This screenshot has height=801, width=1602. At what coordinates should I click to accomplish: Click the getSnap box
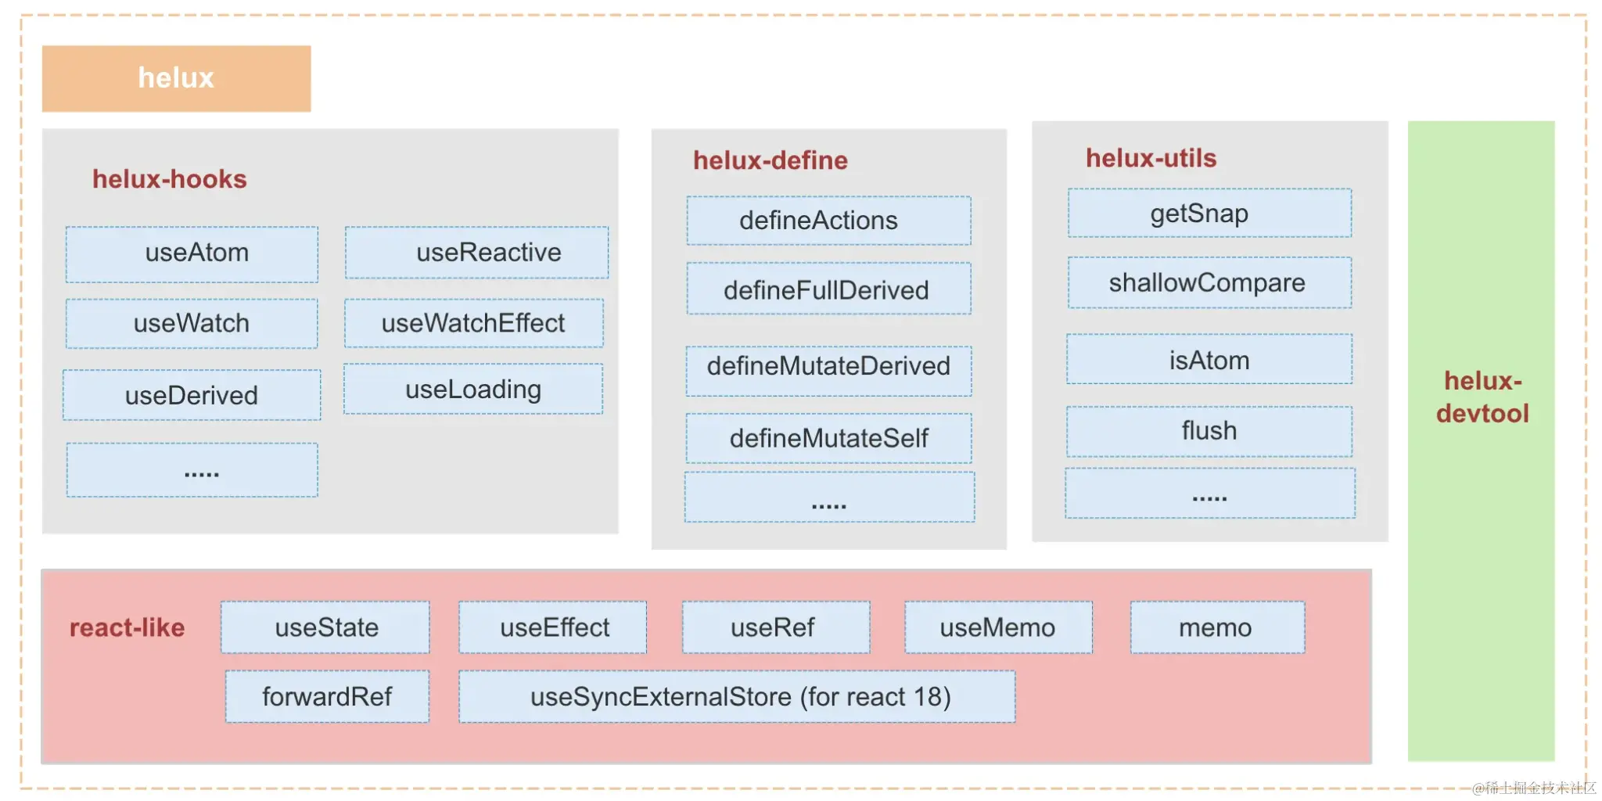1209,213
